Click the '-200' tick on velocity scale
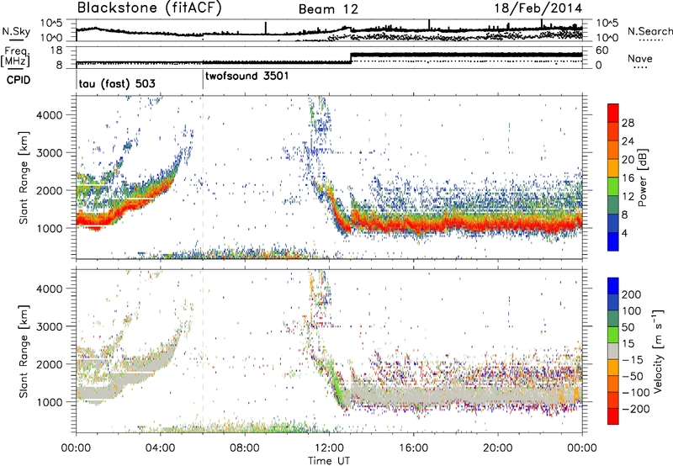 [x=635, y=409]
